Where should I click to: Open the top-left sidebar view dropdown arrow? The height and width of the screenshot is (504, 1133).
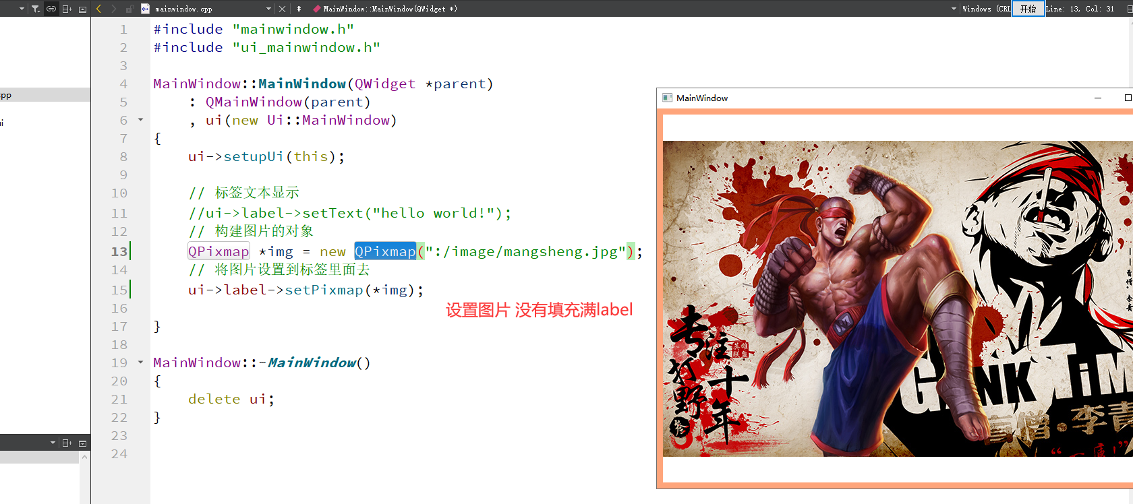(x=22, y=9)
